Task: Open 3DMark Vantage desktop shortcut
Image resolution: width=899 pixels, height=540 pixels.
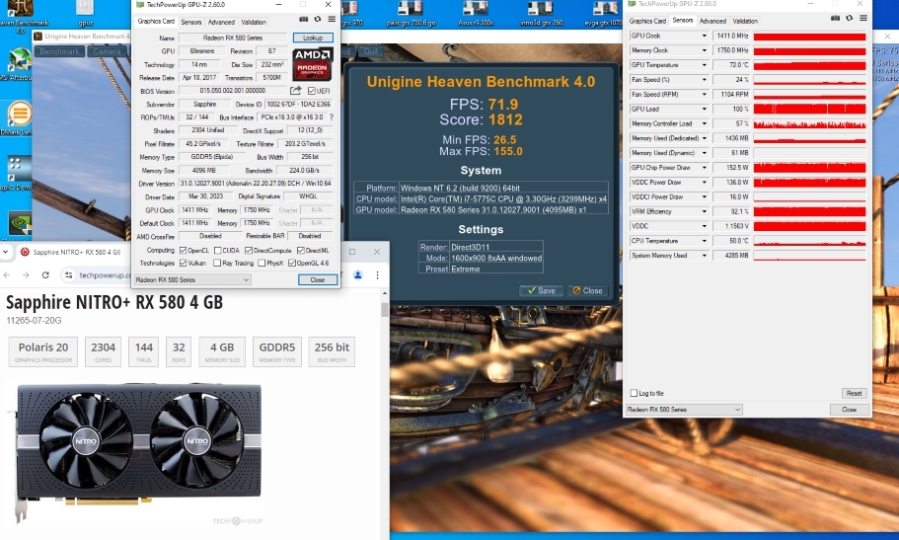Action: point(19,118)
